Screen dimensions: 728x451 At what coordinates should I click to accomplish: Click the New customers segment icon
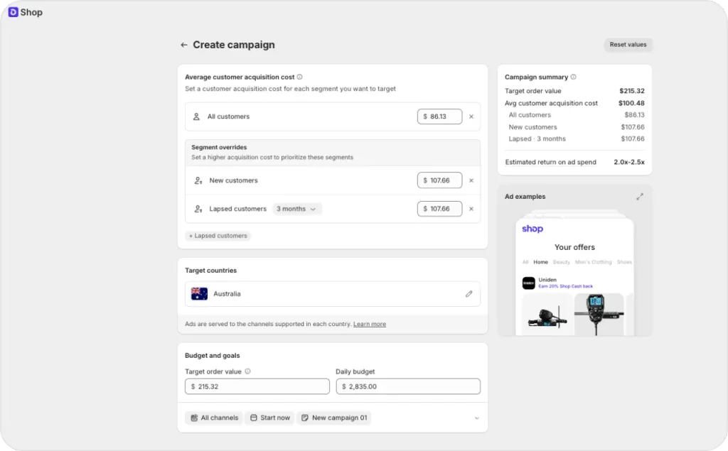click(198, 180)
